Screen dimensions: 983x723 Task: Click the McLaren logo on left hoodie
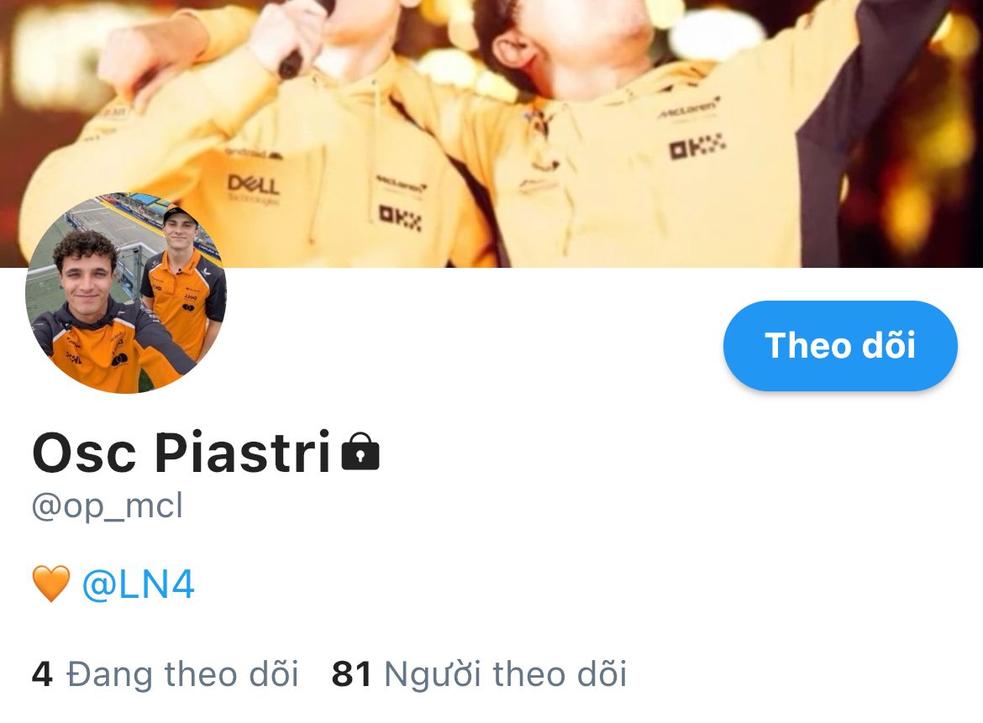[401, 184]
